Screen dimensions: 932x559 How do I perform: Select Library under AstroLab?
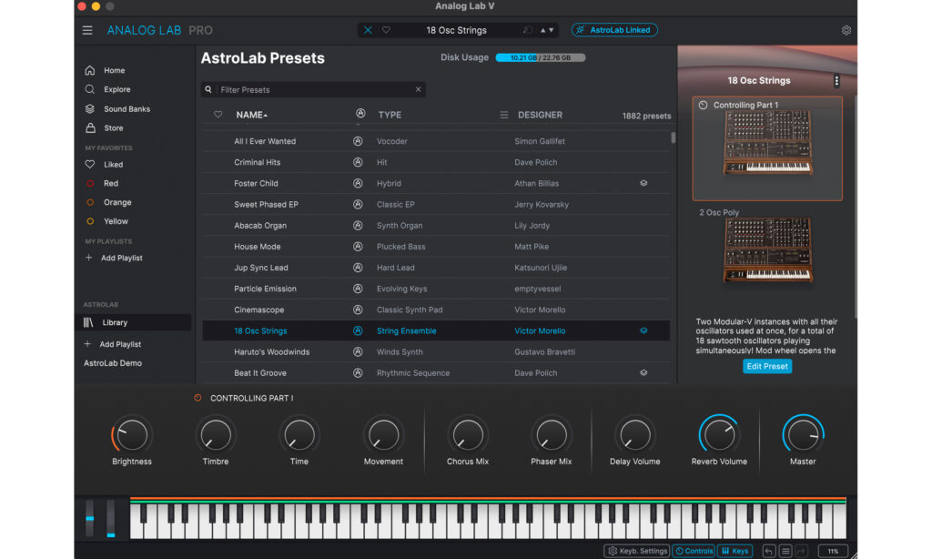[x=115, y=322]
